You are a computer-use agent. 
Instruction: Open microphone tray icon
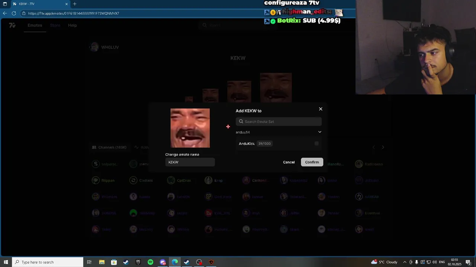coord(416,262)
